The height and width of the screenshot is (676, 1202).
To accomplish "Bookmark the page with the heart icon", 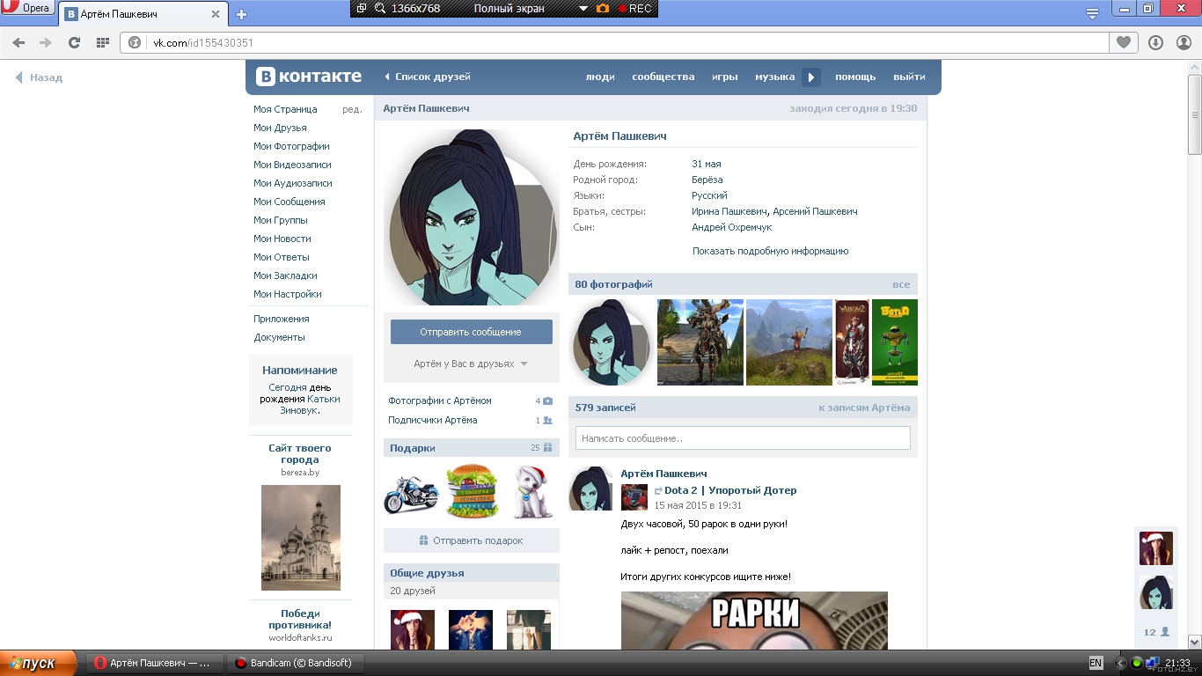I will (x=1124, y=42).
